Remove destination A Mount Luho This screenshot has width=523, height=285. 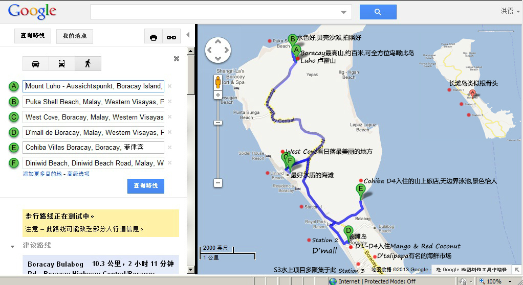click(170, 86)
